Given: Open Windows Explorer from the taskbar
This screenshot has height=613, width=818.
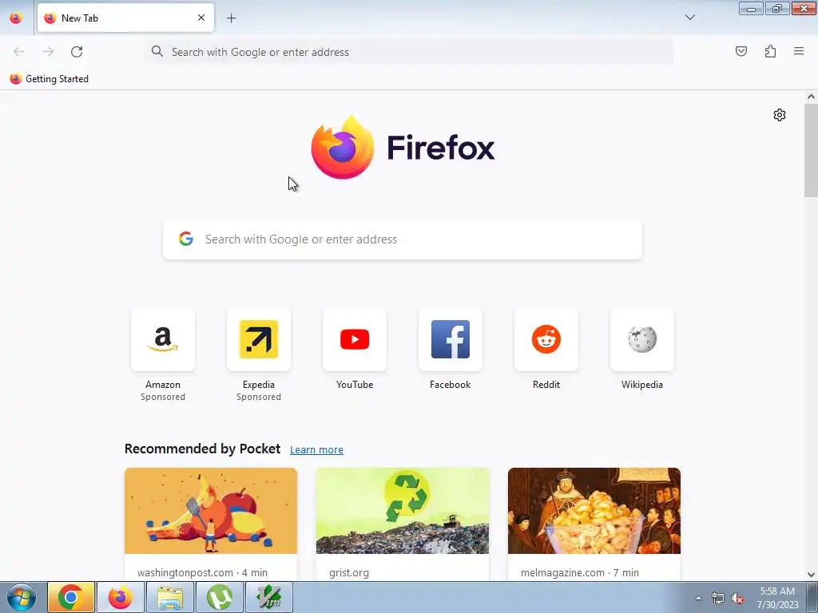Looking at the screenshot, I should coord(170,597).
